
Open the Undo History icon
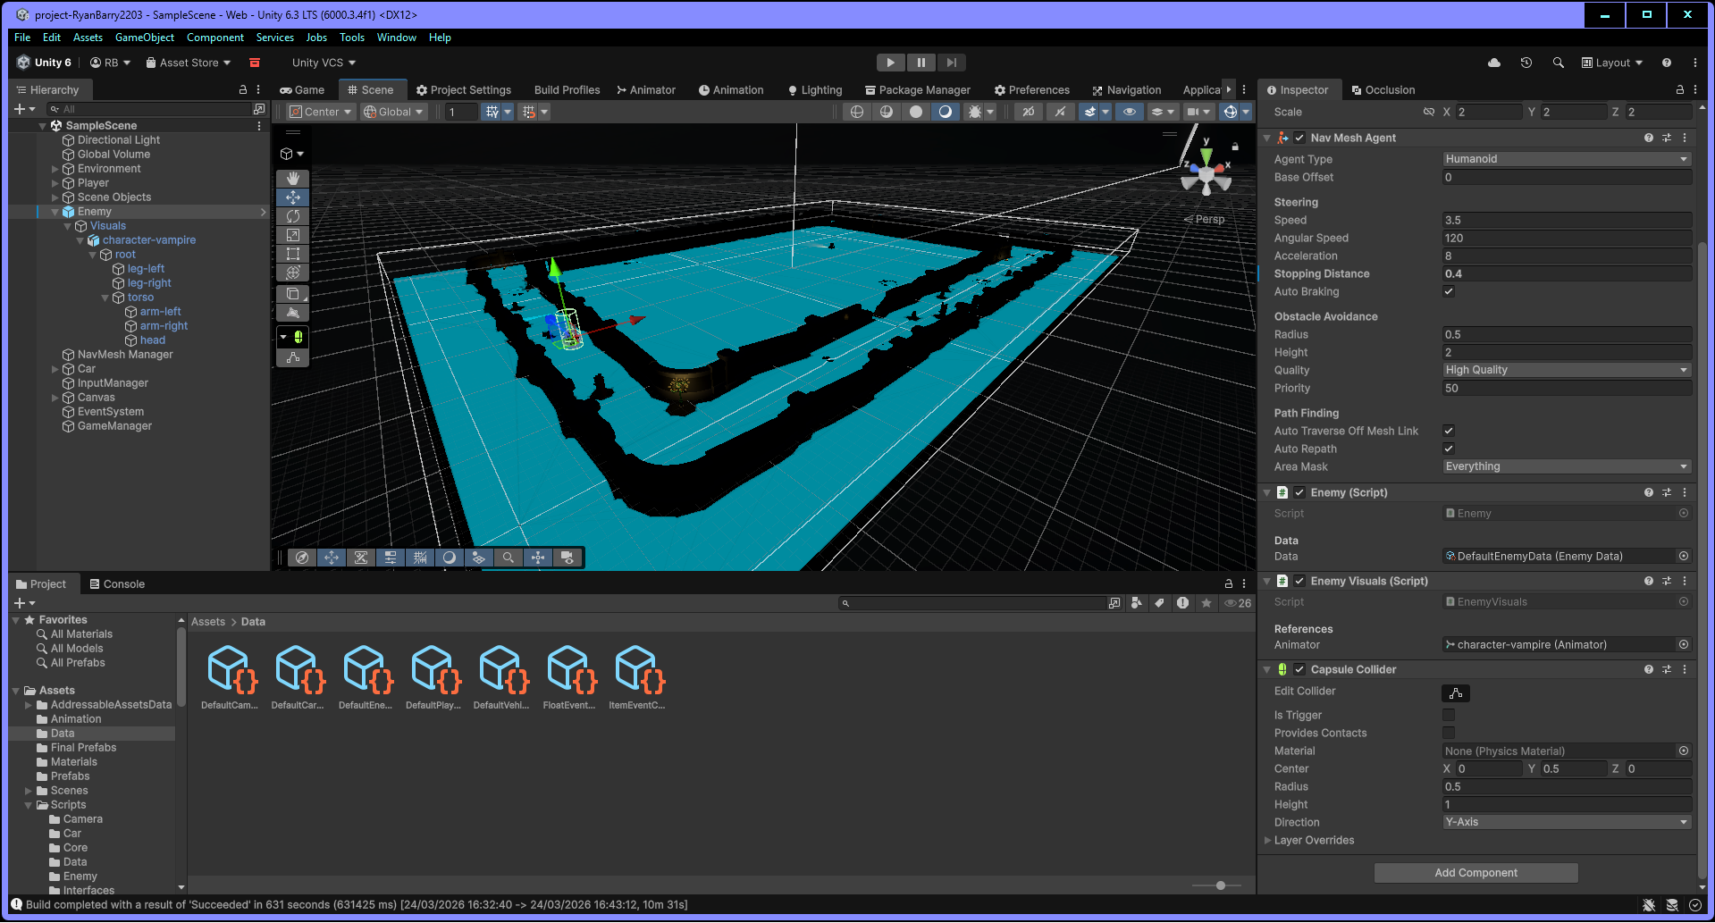[1526, 63]
